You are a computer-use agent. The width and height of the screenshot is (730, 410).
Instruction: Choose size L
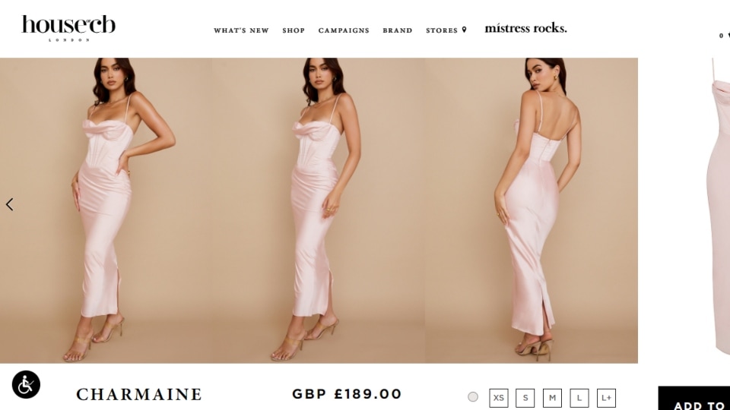point(579,398)
